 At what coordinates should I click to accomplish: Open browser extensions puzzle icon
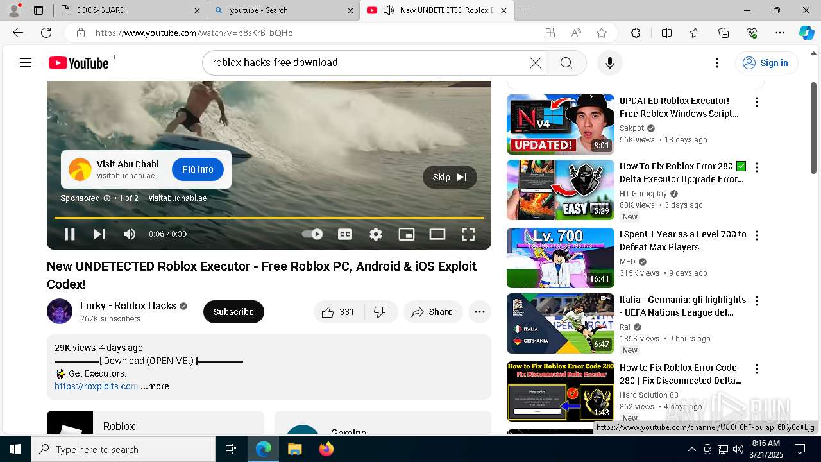click(636, 33)
